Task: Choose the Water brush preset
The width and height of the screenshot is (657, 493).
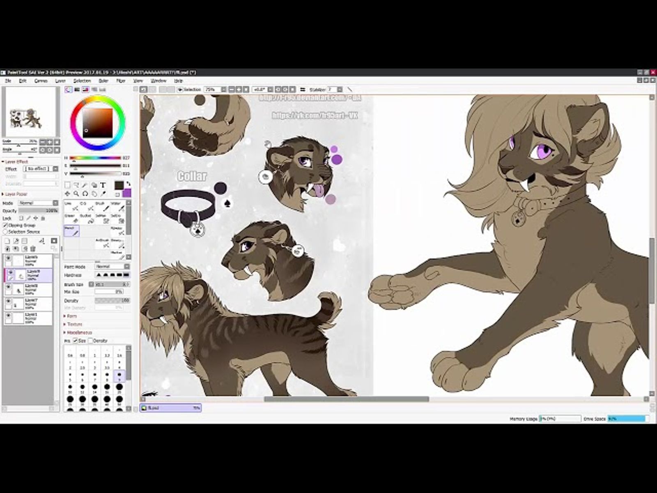Action: (118, 206)
